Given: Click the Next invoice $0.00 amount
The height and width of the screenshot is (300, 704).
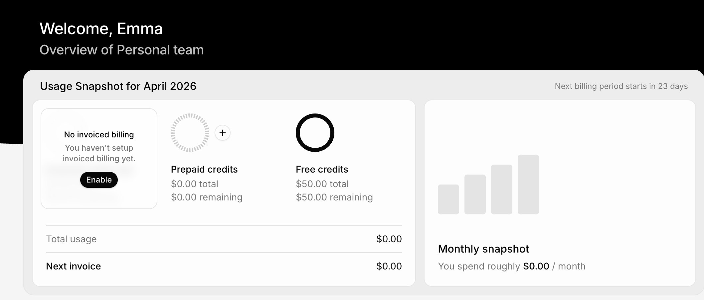Looking at the screenshot, I should [389, 266].
